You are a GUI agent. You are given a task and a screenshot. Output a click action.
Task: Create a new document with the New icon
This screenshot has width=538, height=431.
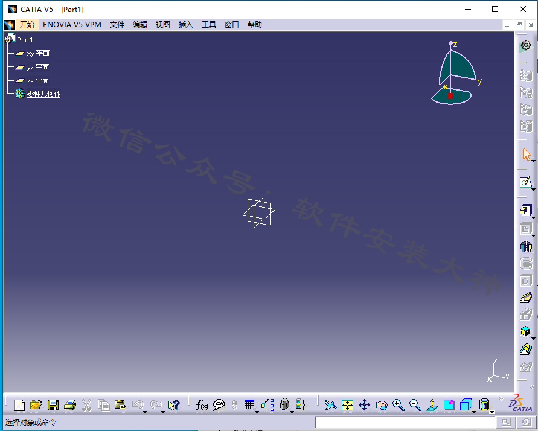click(19, 405)
